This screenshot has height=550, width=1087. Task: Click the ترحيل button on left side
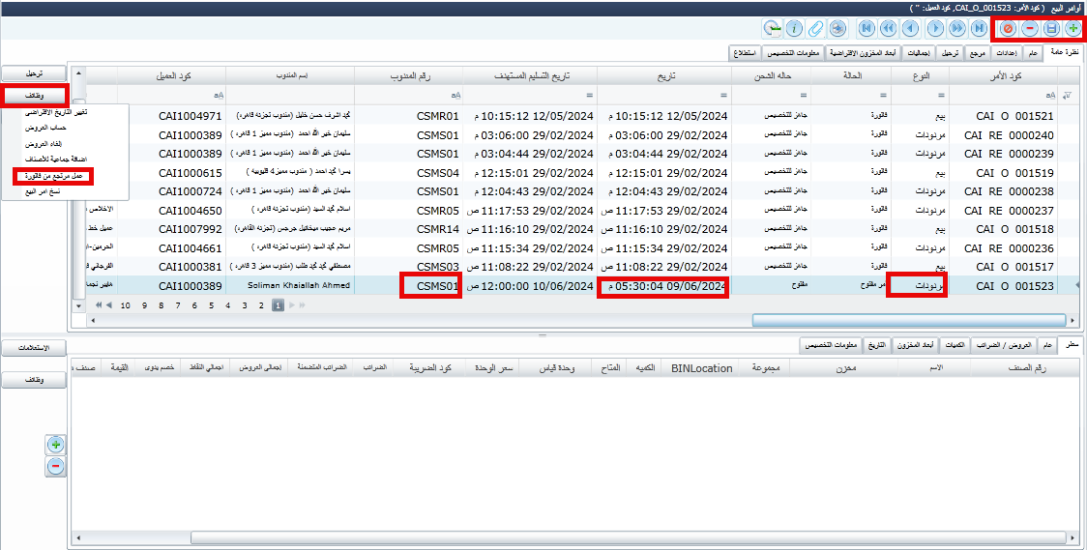pos(34,73)
